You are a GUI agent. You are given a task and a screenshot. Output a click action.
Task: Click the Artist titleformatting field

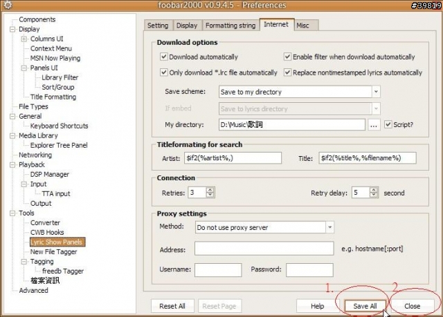click(233, 157)
